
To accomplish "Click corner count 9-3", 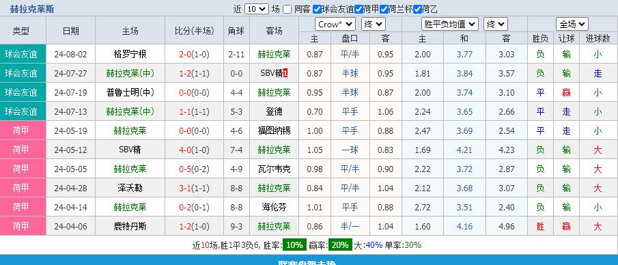I will 236,226.
